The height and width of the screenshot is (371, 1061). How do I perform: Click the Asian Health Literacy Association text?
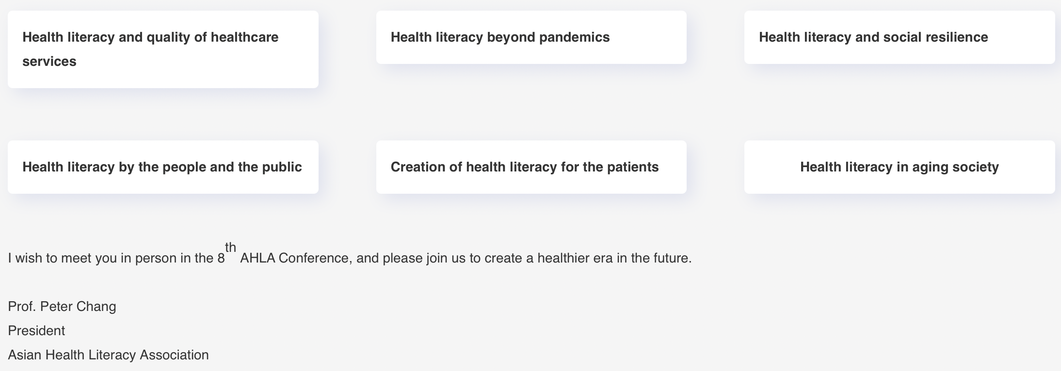click(108, 355)
